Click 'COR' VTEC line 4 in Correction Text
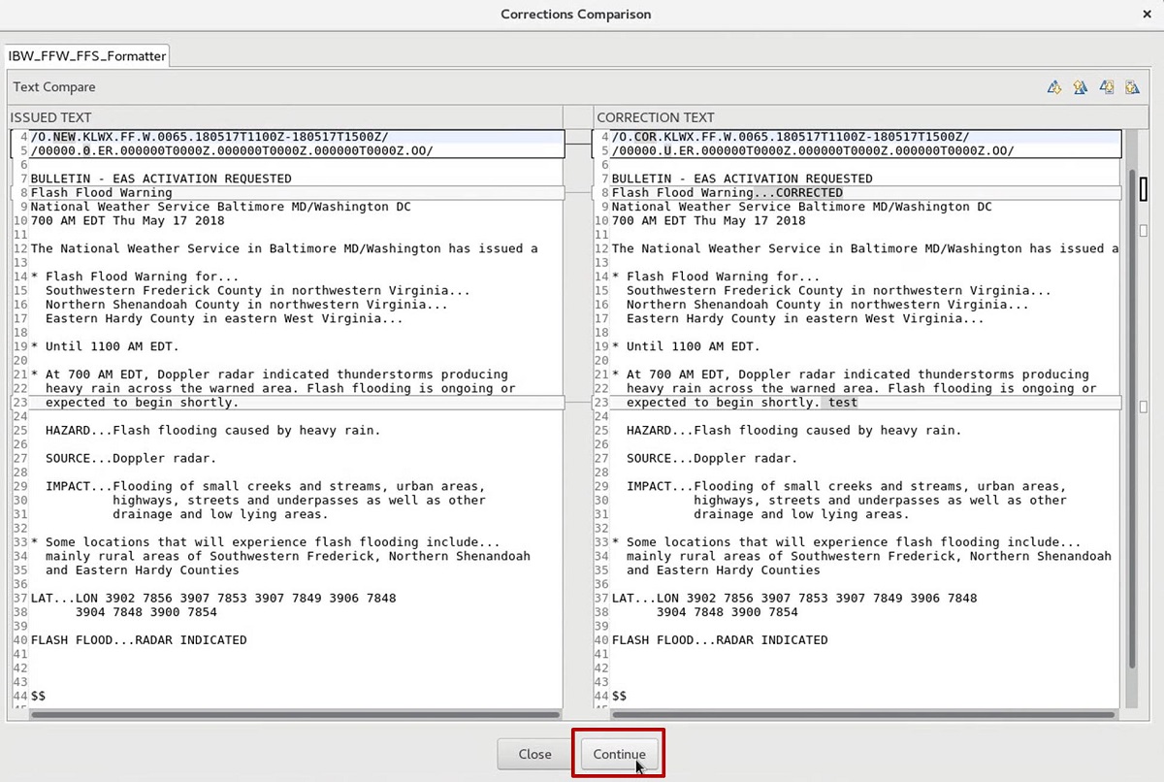 point(646,137)
